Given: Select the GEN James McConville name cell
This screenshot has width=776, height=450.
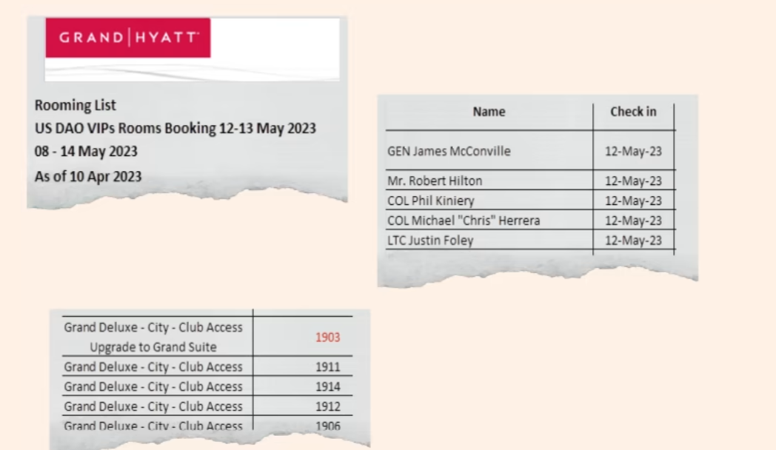Looking at the screenshot, I should click(449, 151).
